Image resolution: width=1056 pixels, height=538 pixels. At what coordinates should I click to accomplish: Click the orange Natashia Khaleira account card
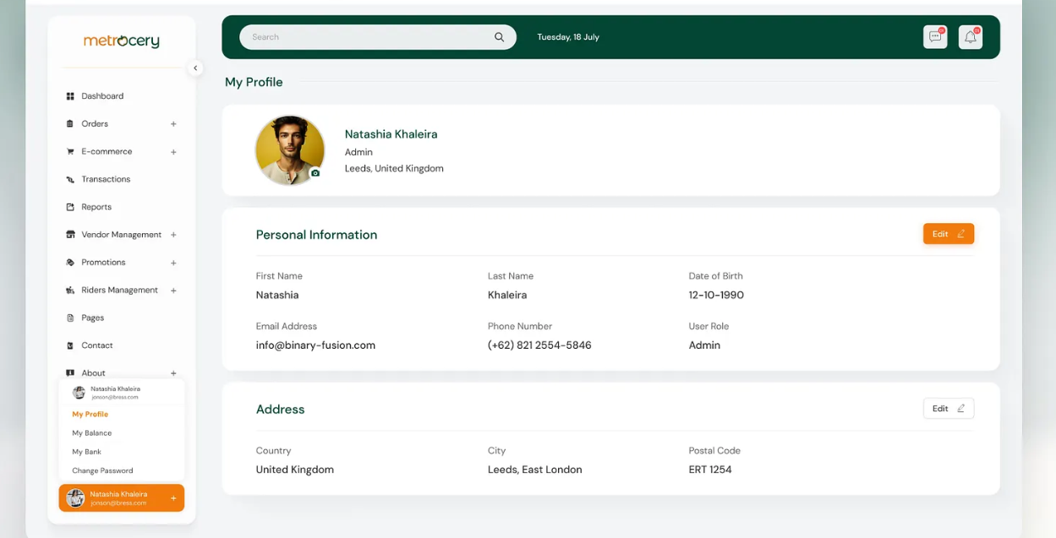[121, 498]
